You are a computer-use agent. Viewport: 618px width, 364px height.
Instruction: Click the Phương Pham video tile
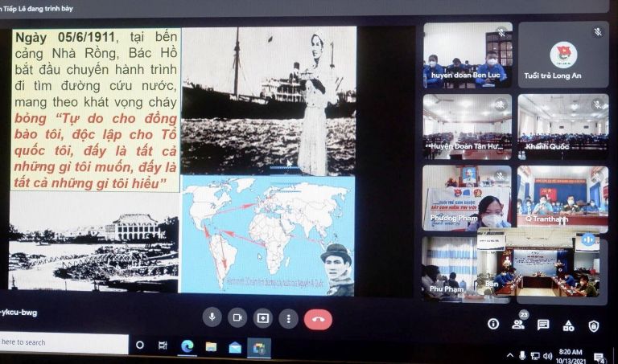pyautogui.click(x=467, y=198)
